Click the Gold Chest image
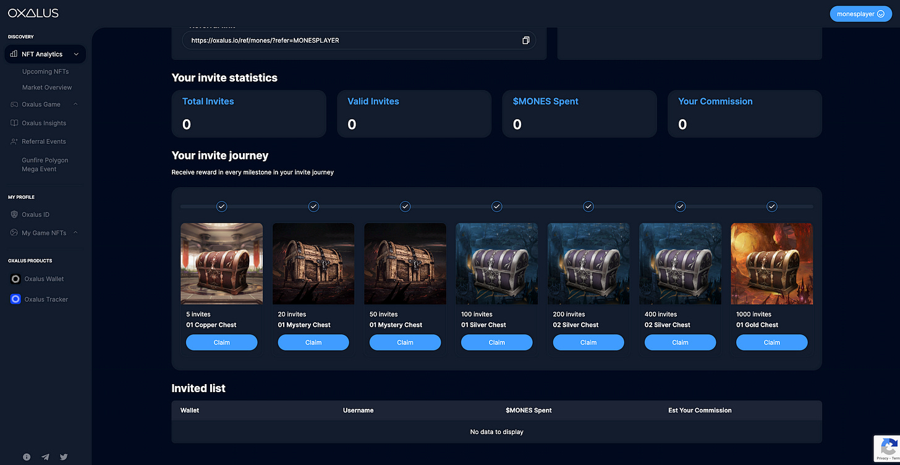The height and width of the screenshot is (465, 900). (771, 264)
